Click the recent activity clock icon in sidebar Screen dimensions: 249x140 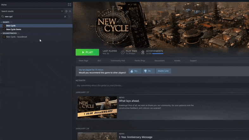pyautogui.click(x=66, y=11)
